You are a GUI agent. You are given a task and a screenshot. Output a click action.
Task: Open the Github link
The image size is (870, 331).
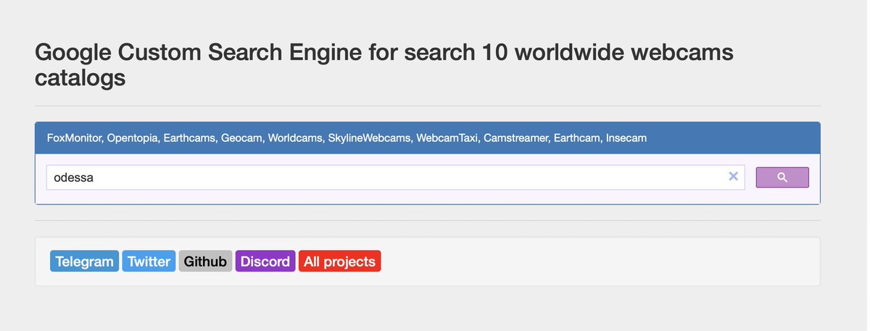(205, 261)
